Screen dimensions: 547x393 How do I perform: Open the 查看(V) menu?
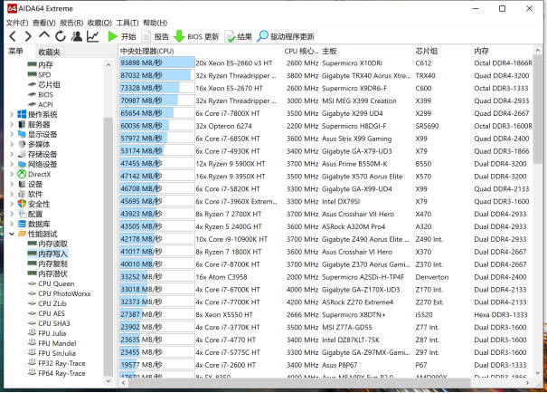click(x=44, y=23)
